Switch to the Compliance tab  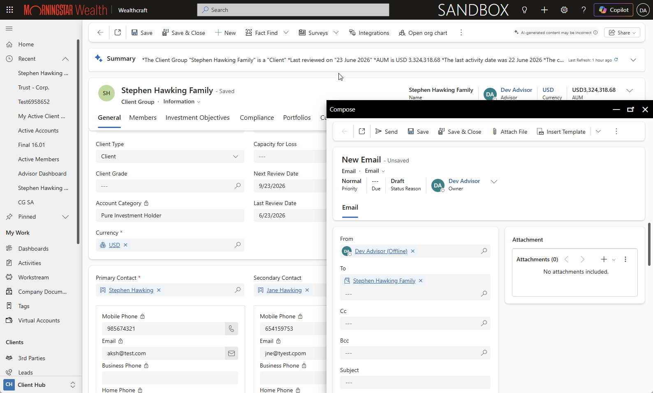click(x=257, y=118)
